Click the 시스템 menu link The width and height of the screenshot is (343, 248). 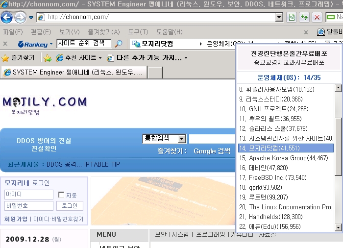coord(180,234)
